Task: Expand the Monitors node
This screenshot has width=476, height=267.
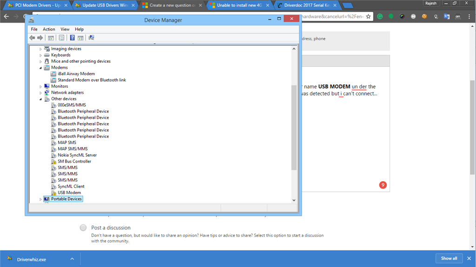Action: point(41,86)
